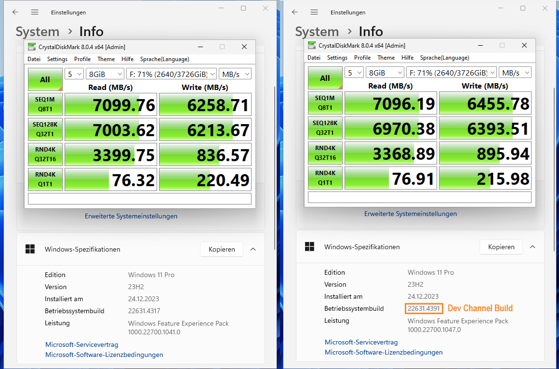
Task: Open Sprache(Language) menu in right CrystalDiskMark
Action: pyautogui.click(x=445, y=58)
